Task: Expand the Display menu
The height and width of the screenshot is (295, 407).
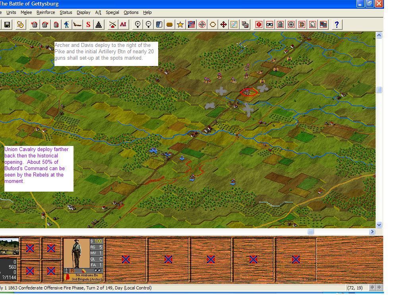Action: point(83,12)
